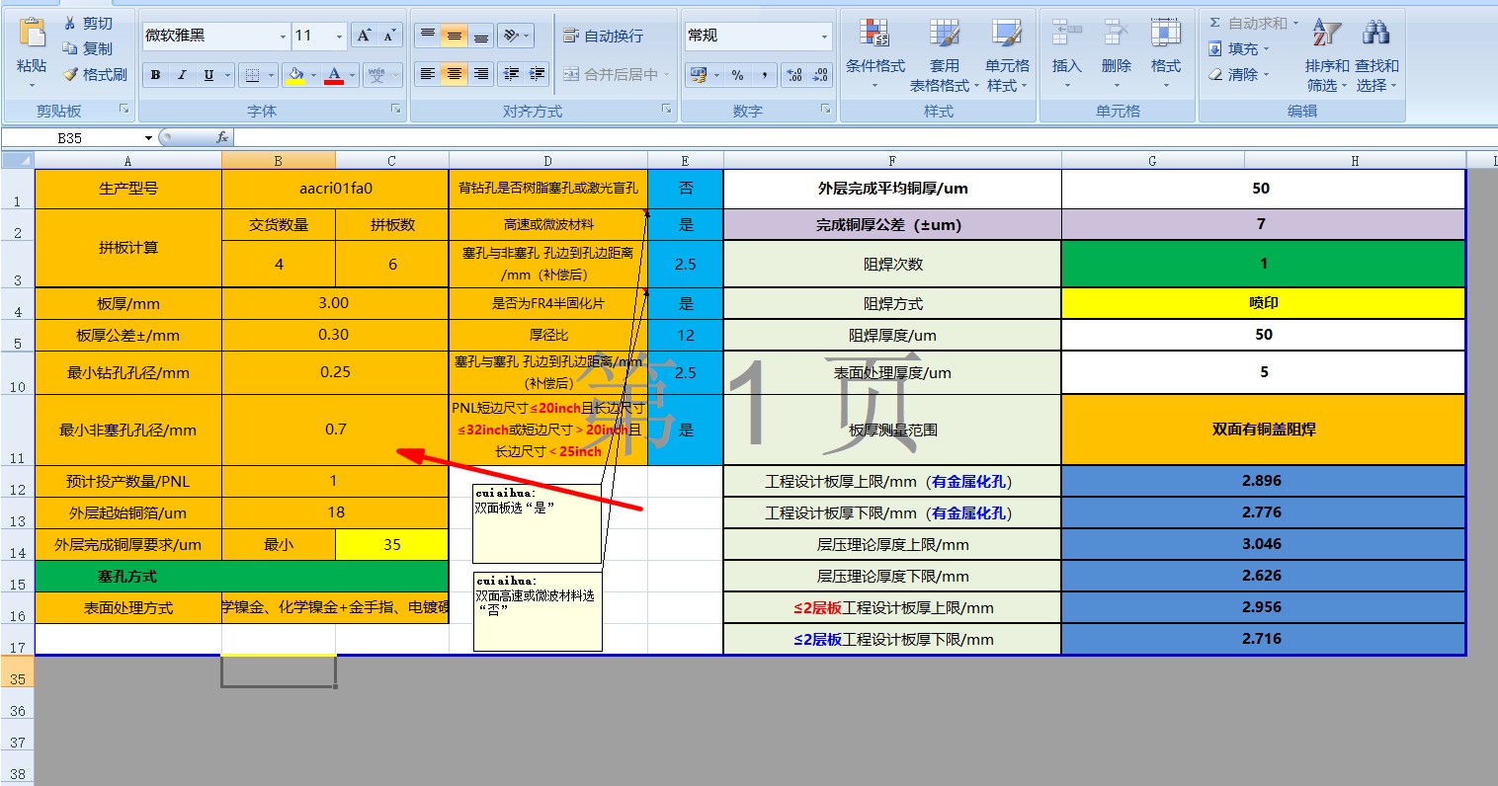Viewport: 1498px width, 786px height.
Task: Open Conditional Formatting (条件格式)
Action: point(874,54)
